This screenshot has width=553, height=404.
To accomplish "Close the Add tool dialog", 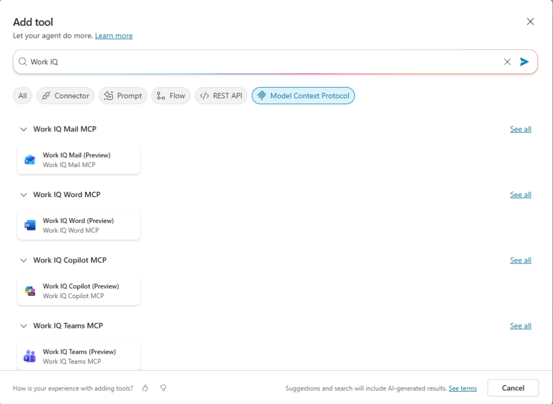I will coord(530,22).
